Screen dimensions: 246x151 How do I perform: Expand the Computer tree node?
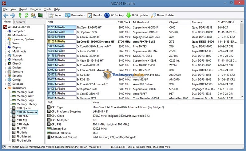6,31
